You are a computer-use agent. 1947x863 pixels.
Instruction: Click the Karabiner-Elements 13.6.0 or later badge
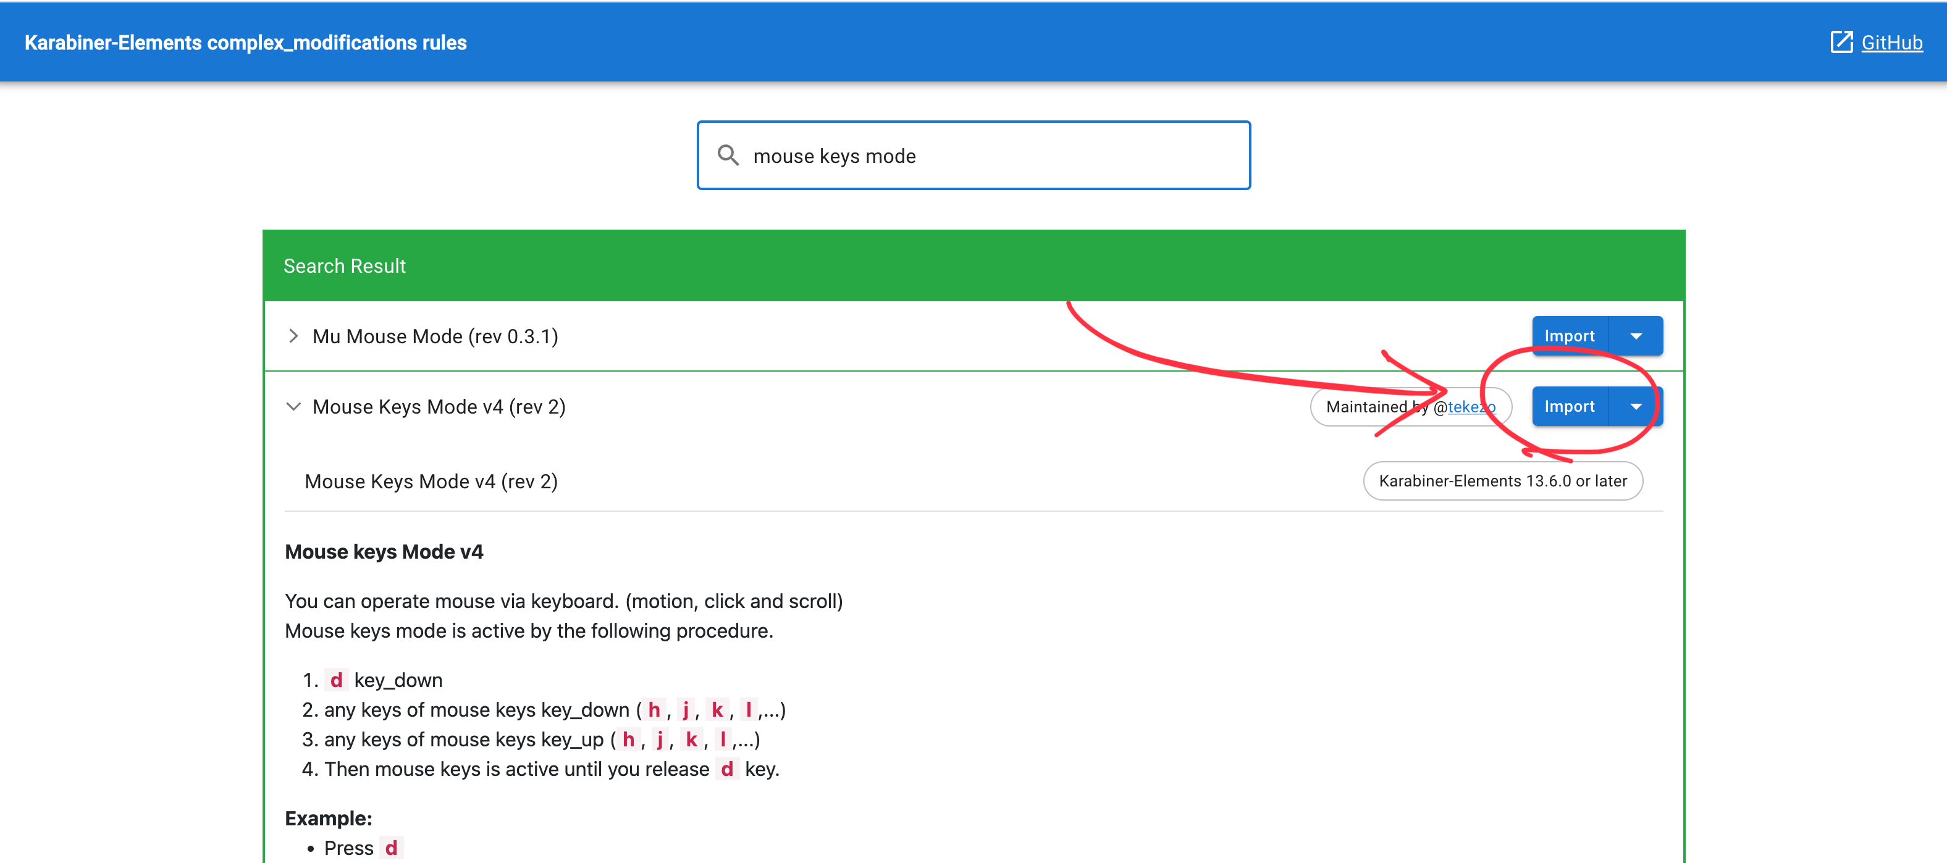point(1503,481)
